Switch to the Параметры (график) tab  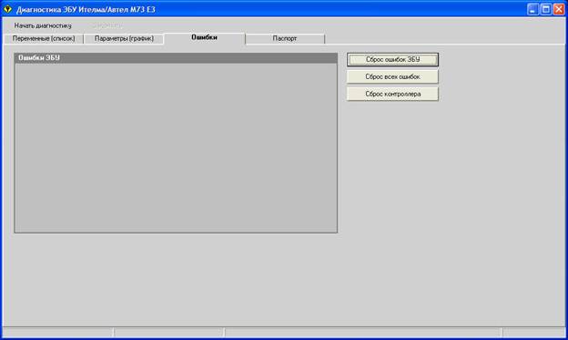point(124,38)
